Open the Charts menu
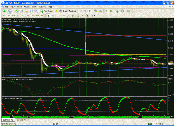Image resolution: width=175 pixels, height=126 pixels. click(27, 7)
